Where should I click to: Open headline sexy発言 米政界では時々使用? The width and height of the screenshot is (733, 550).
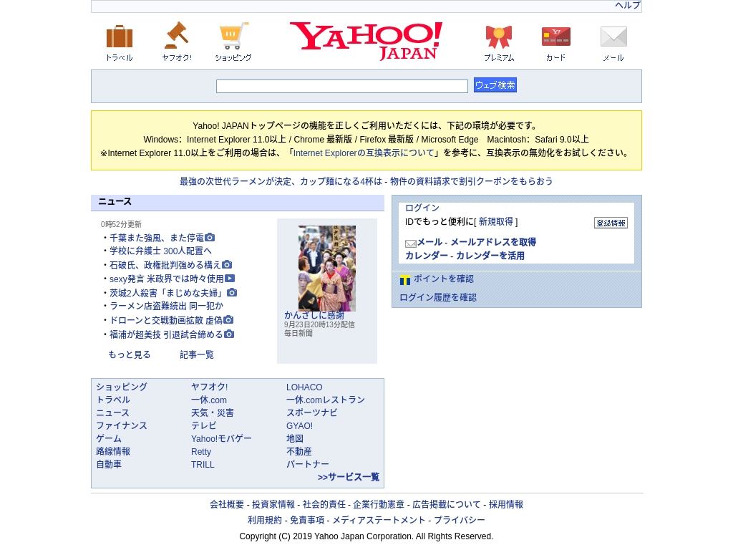166,279
